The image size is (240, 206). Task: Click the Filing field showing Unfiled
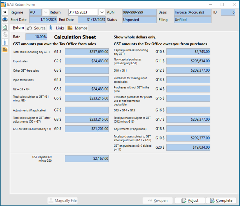coord(192,20)
